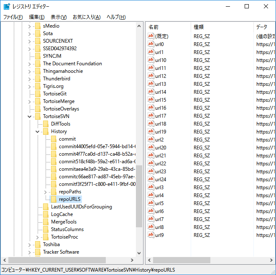
Task: Open the 編集(E) menu
Action: [x=37, y=17]
